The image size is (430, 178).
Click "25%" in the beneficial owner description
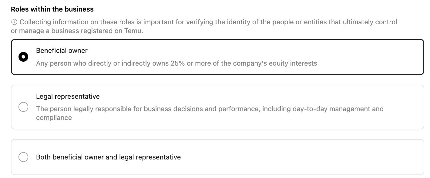(177, 63)
